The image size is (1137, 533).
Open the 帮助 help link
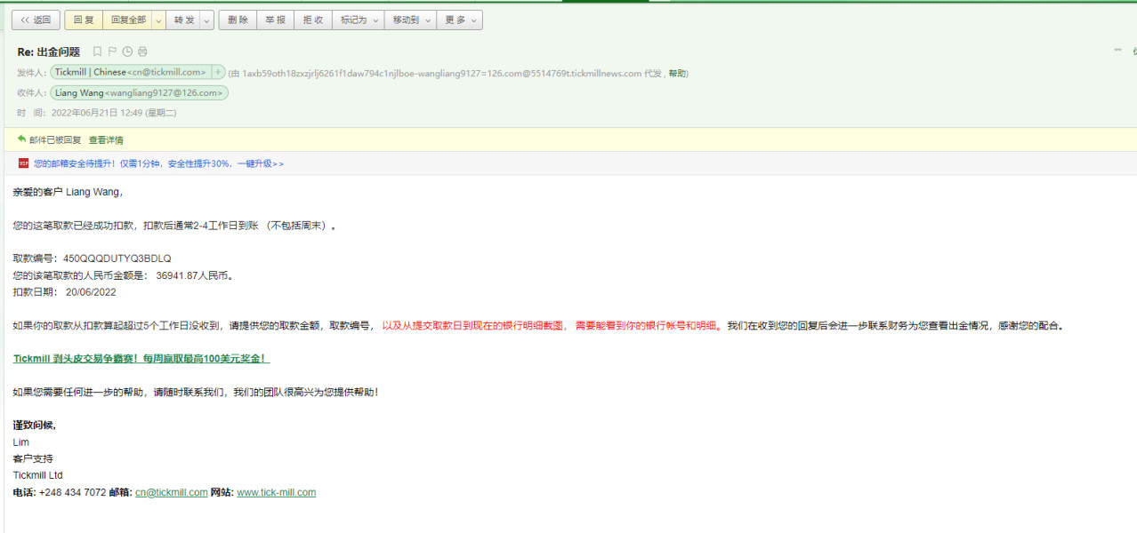[x=677, y=73]
